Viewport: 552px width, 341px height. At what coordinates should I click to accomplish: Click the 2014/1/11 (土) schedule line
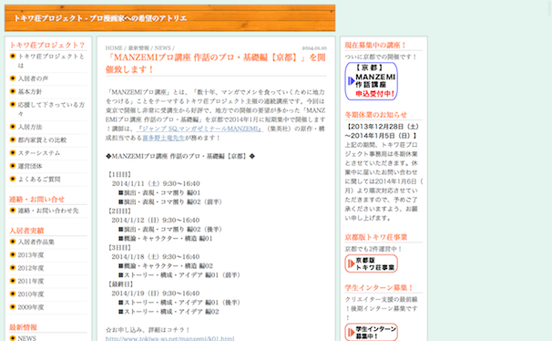click(x=156, y=183)
